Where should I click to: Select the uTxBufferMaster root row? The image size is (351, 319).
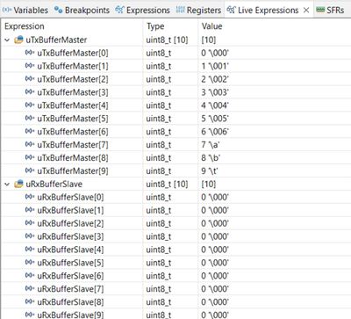pyautogui.click(x=175, y=40)
